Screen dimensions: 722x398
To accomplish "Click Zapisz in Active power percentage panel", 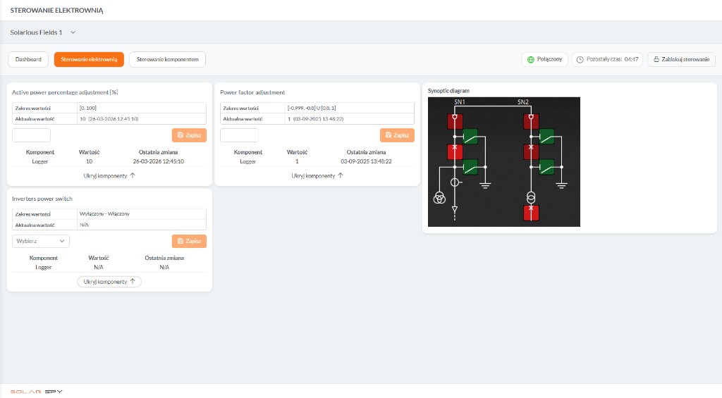I will (x=189, y=135).
